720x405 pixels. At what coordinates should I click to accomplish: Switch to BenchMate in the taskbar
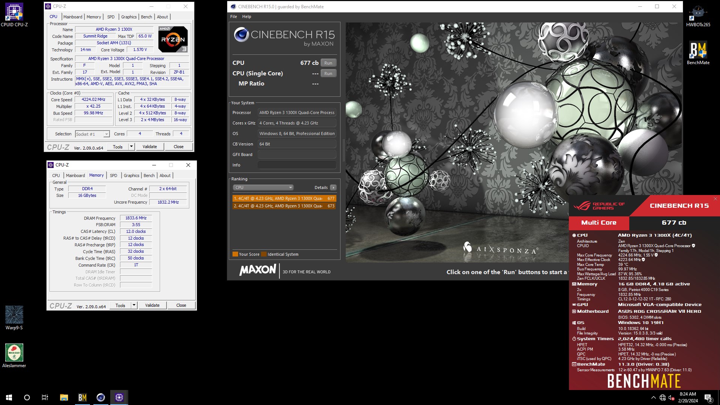coord(82,397)
